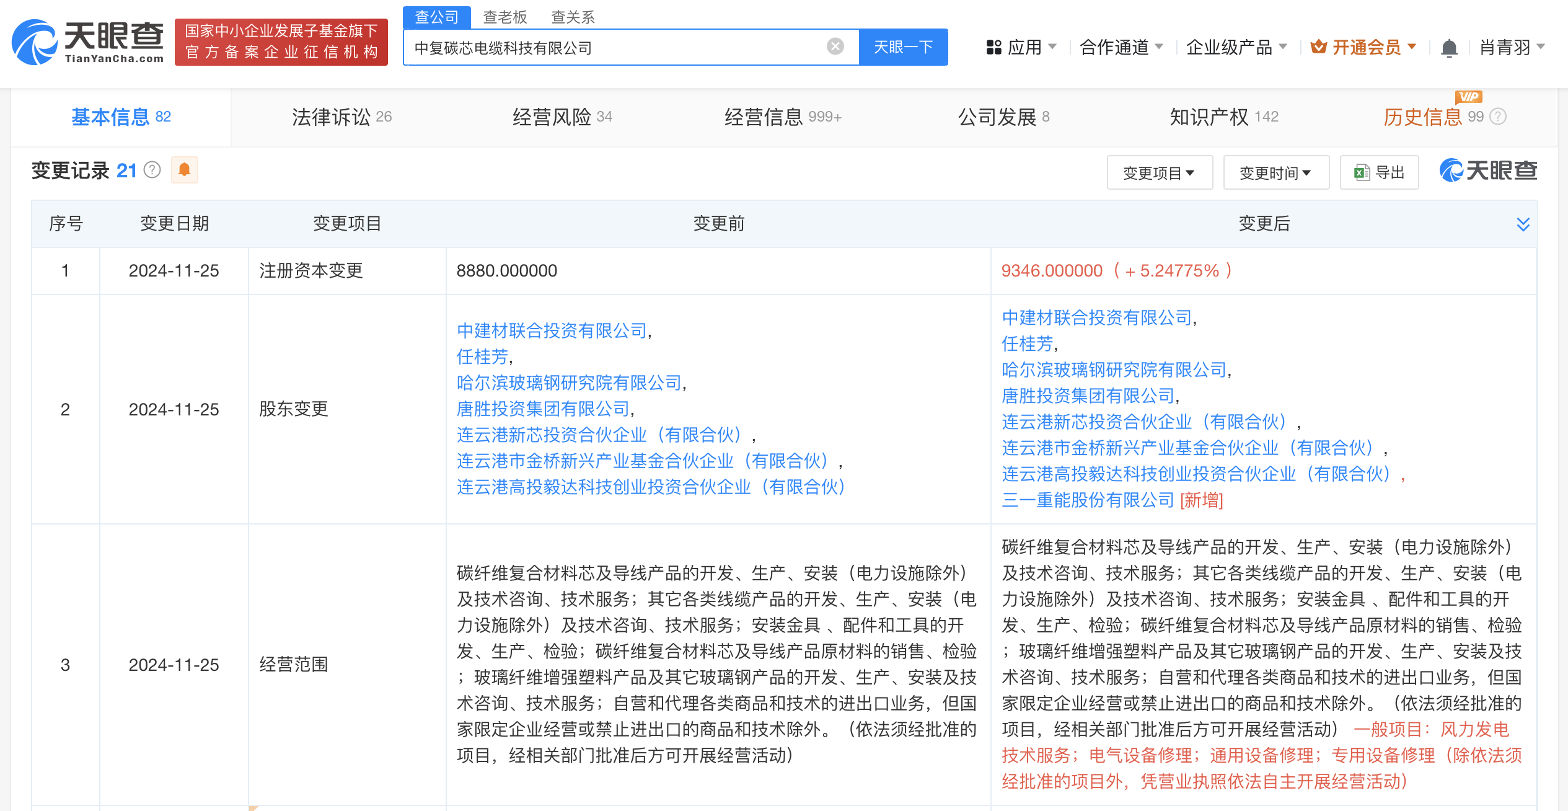Open 哈尔滨玻璃钢研究院有限公司 in 变更后 column
The height and width of the screenshot is (811, 1568).
1114,370
